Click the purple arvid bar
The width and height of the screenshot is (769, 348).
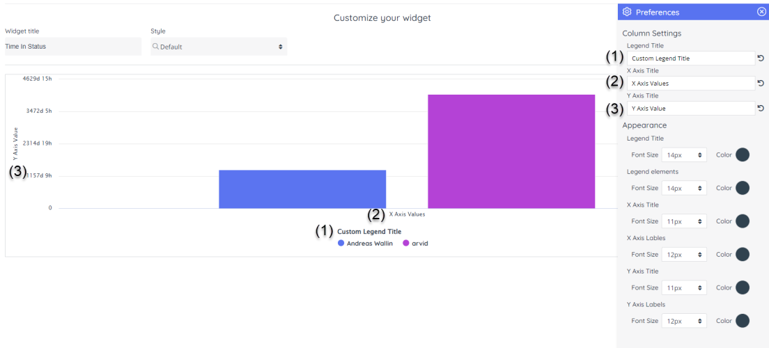pyautogui.click(x=511, y=151)
